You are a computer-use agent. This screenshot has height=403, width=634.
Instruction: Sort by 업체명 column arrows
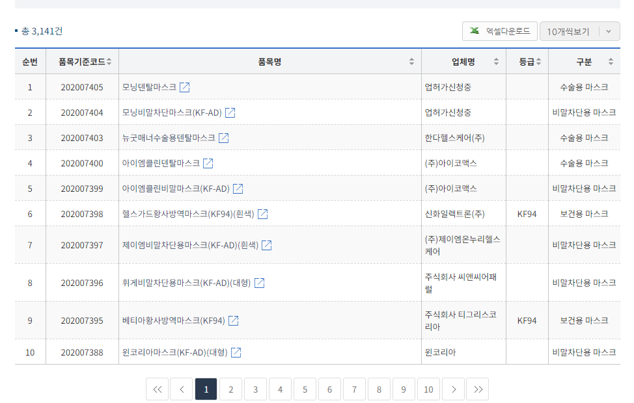(496, 61)
